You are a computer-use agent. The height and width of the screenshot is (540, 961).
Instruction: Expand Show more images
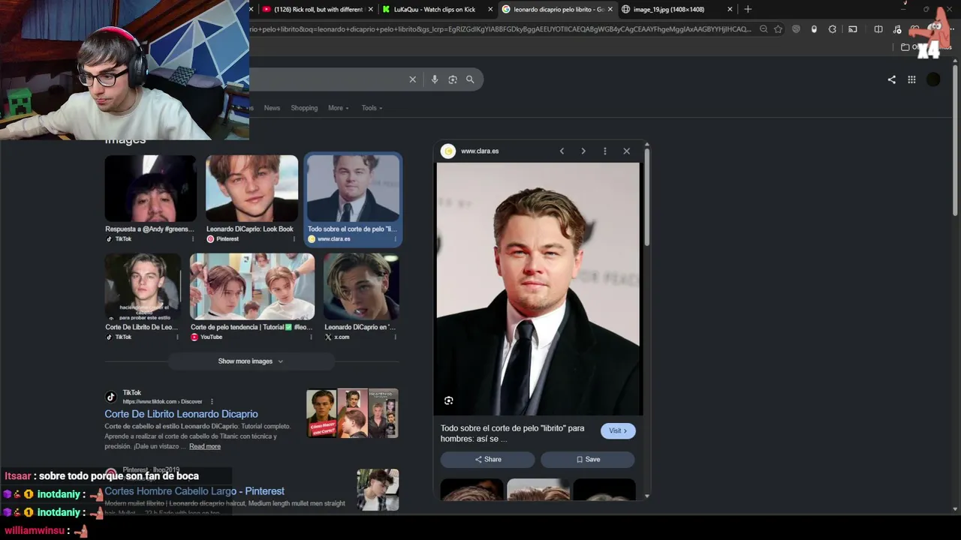251,361
